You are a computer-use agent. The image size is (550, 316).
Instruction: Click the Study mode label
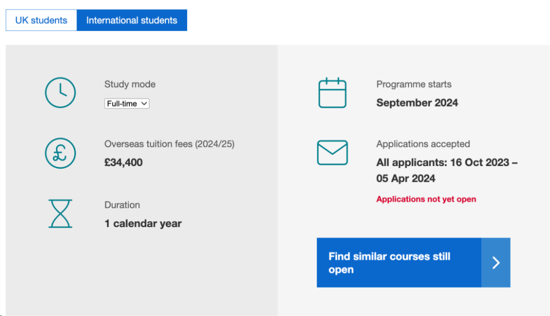coord(130,84)
